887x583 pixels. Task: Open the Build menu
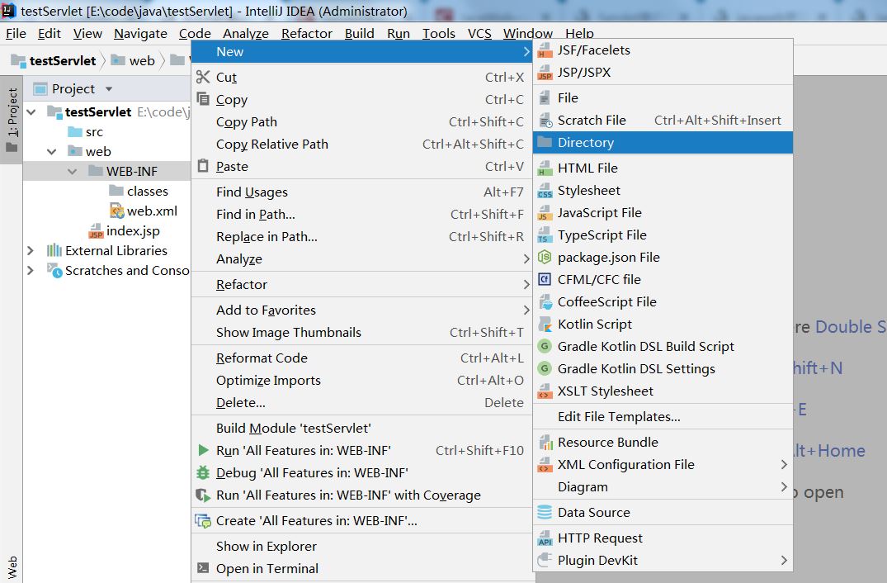[x=359, y=33]
